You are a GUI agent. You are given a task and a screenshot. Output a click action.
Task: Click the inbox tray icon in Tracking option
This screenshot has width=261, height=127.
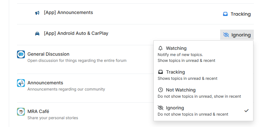click(x=161, y=72)
